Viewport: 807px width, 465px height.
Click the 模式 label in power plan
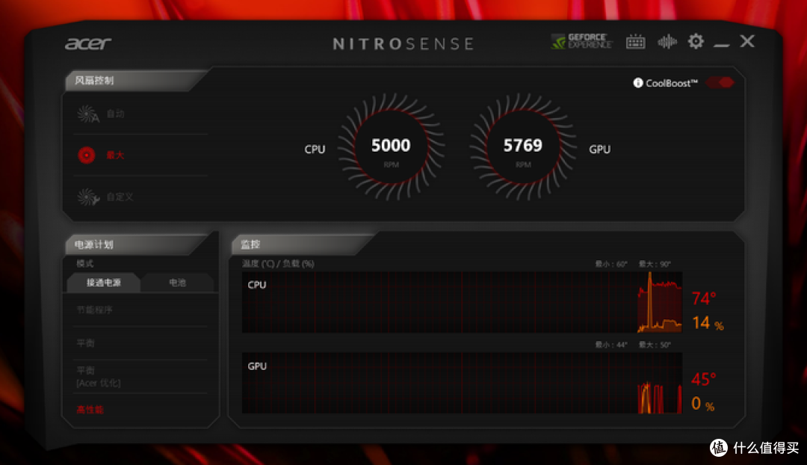click(x=85, y=264)
